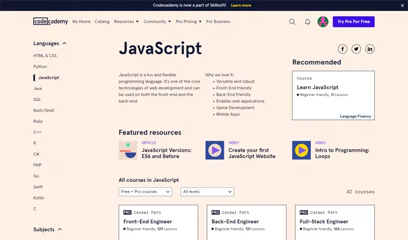The width and height of the screenshot is (408, 240).
Task: Open the JavaScript Versions article thumbnail
Action: [128, 150]
